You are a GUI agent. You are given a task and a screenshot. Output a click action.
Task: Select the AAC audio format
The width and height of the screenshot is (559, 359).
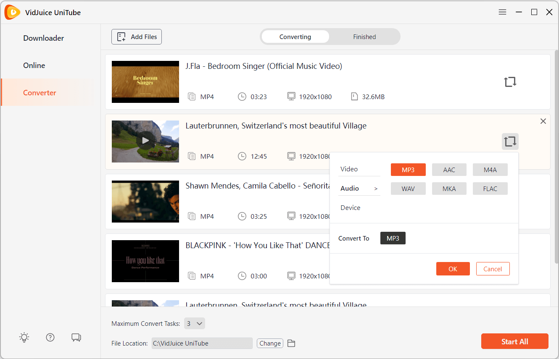(x=449, y=170)
